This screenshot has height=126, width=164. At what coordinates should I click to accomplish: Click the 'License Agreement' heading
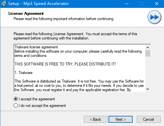[26, 13]
